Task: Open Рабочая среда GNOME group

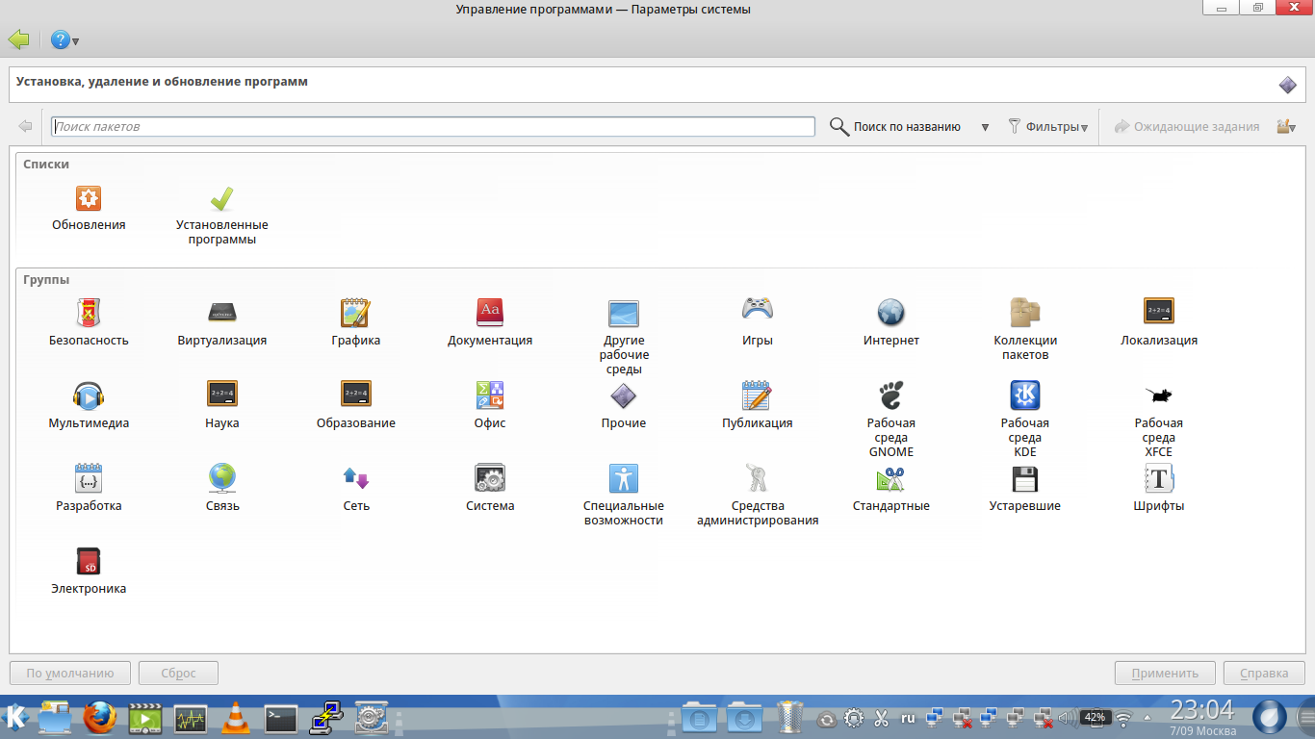Action: [x=891, y=420]
